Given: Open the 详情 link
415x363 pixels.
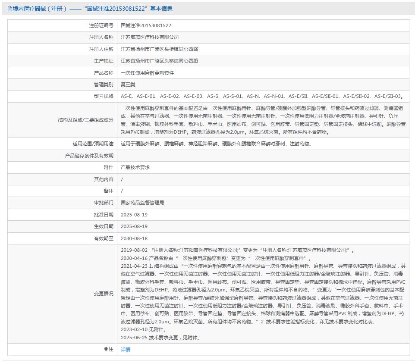Looking at the screenshot, I should (x=126, y=350).
